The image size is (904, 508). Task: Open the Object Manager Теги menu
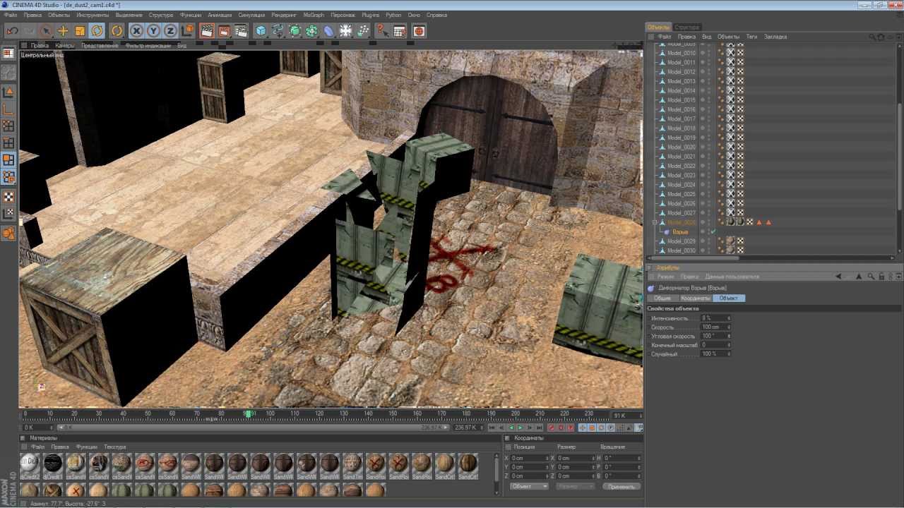coord(751,37)
